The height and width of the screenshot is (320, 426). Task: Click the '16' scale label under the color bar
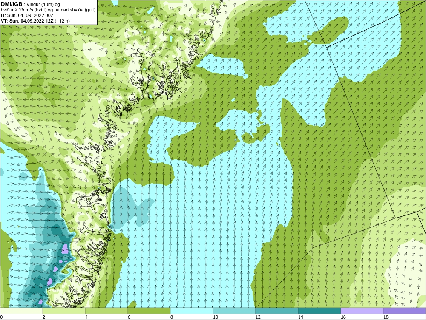[343, 317]
